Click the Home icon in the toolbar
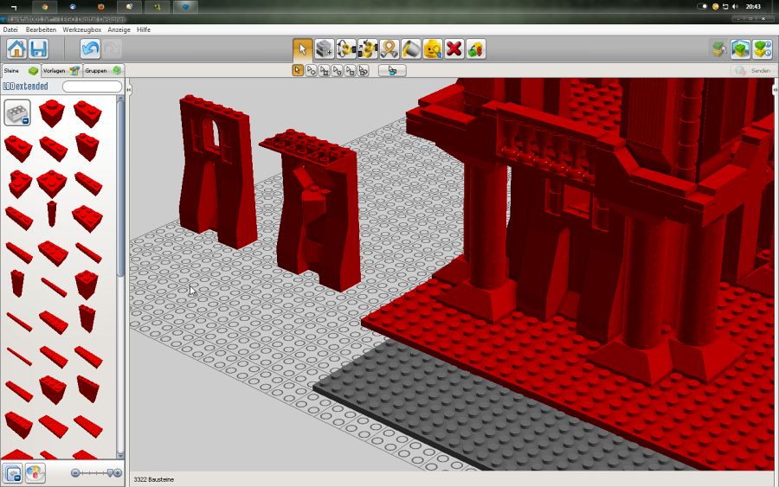Screen dimensions: 779x487 [x=16, y=48]
